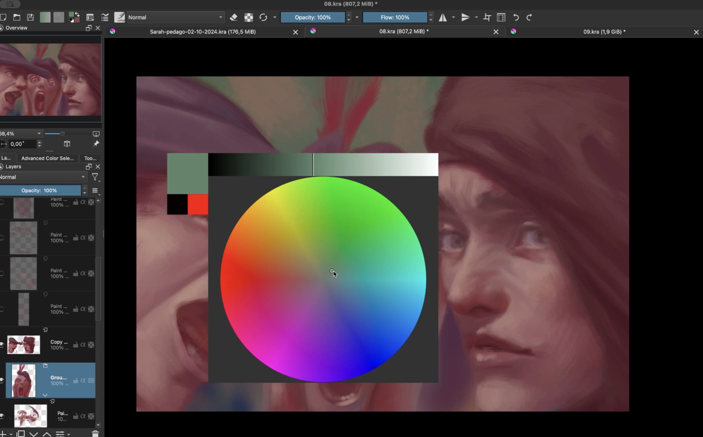Click the preserve alpha checkerboard icon
The width and height of the screenshot is (703, 437).
249,17
